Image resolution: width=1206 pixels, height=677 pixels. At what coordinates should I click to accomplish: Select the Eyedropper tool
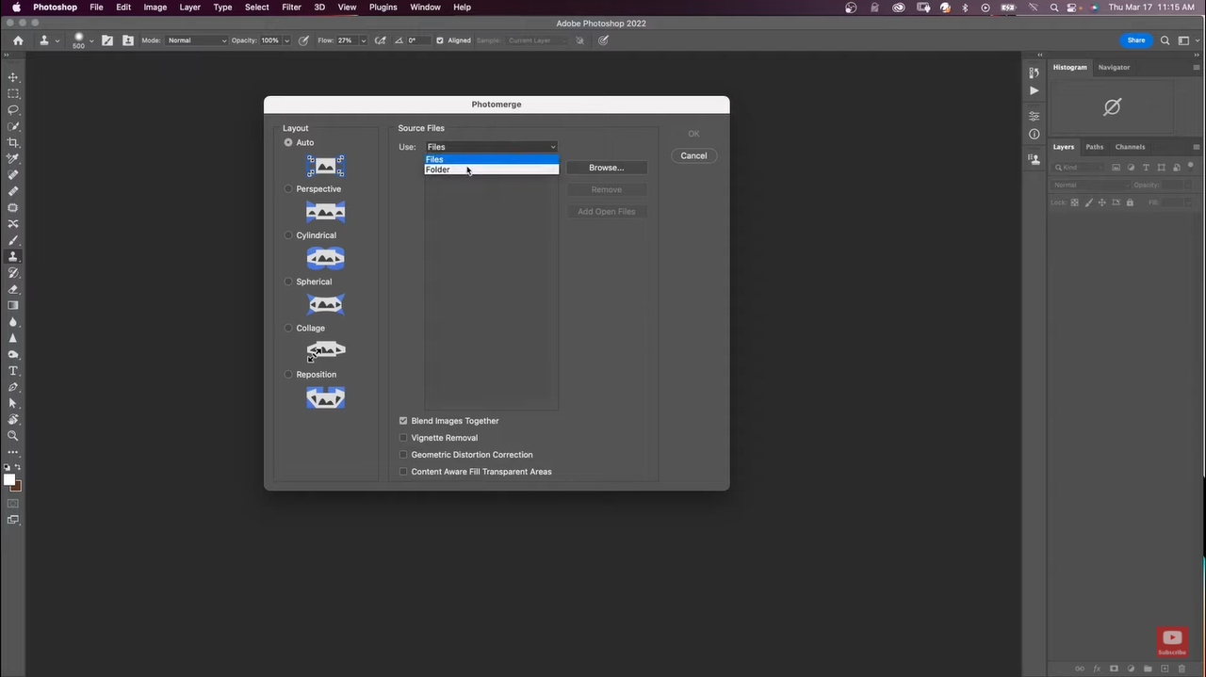(x=13, y=159)
